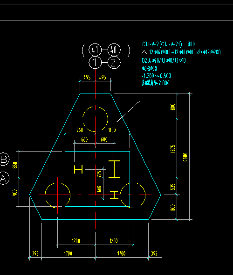Click the DZ:4φ20/13φ18/13φ18 annotation
Viewport: 233px width, 275px height.
point(164,60)
